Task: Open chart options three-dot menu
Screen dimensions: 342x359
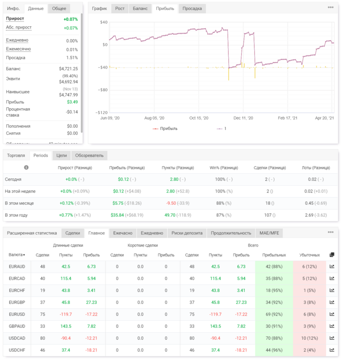Action: (330, 7)
